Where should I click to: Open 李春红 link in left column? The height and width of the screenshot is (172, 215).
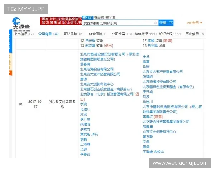[x=85, y=154]
